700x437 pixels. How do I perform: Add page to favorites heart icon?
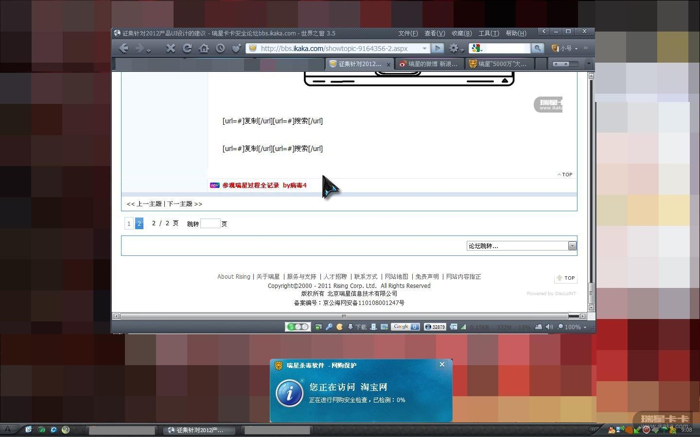pyautogui.click(x=237, y=48)
